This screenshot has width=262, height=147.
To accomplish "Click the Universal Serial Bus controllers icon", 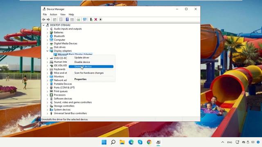I will click(x=51, y=114).
